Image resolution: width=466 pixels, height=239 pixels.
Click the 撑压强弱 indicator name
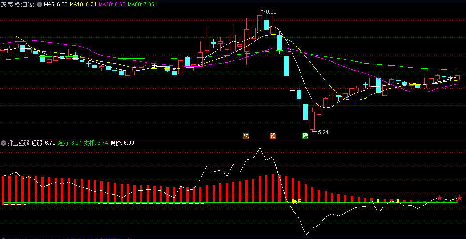[19, 143]
